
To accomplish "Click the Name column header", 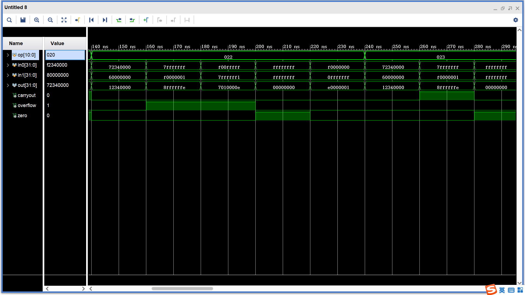I will (x=15, y=43).
